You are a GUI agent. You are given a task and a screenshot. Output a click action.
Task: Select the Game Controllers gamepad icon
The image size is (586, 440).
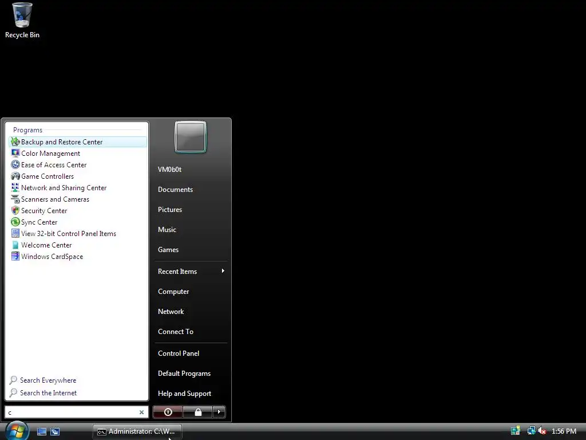tap(15, 176)
